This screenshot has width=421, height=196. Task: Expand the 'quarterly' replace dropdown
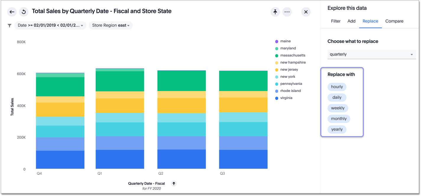pyautogui.click(x=371, y=54)
